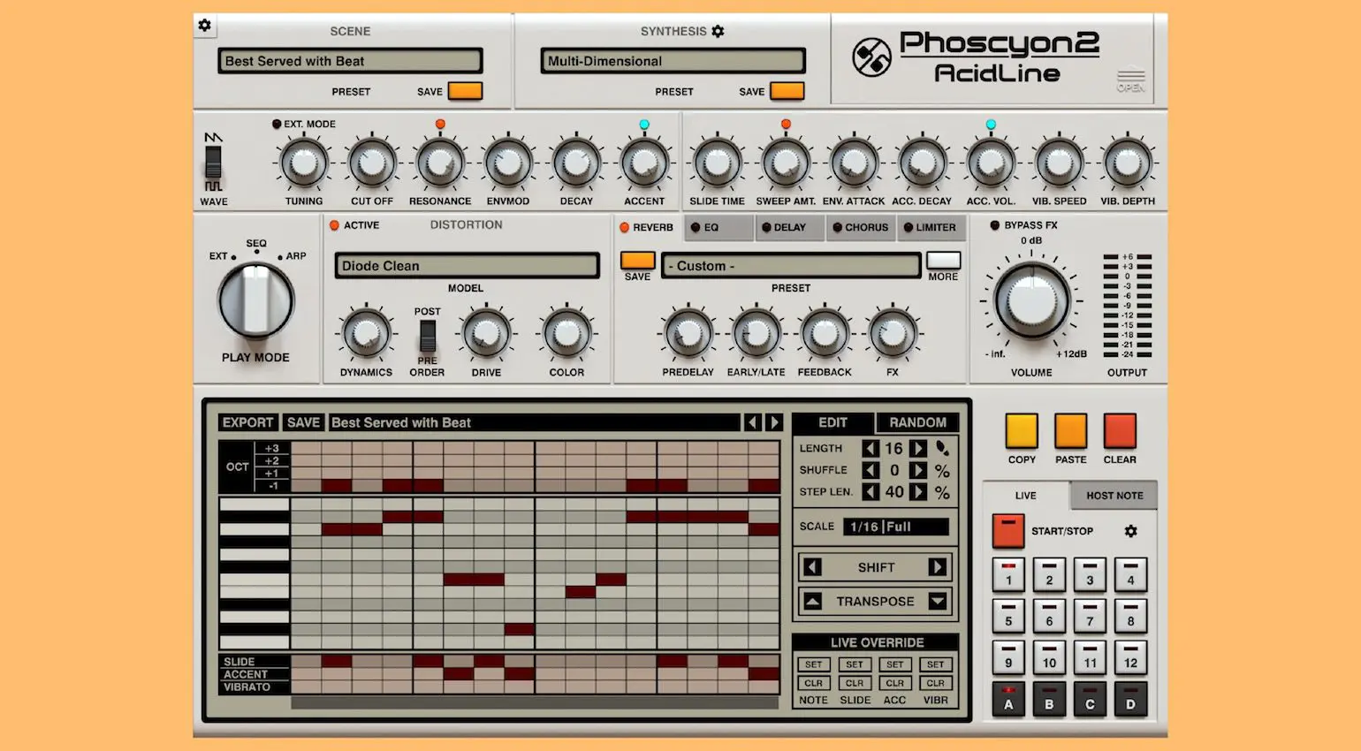
Task: Click the Synthesis settings gear icon
Action: pos(718,31)
